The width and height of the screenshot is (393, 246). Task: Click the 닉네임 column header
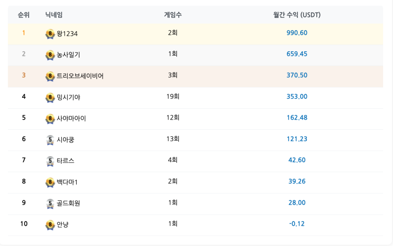tap(54, 15)
